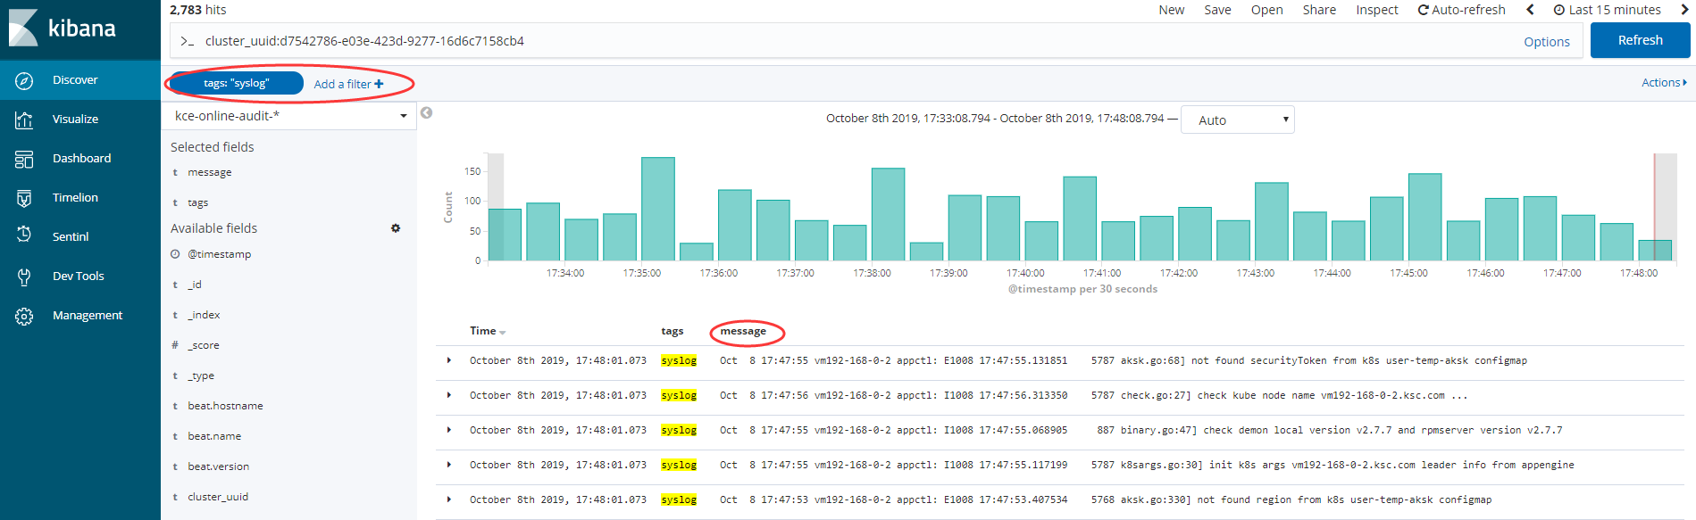Open Management from the gear icon

[x=24, y=316]
